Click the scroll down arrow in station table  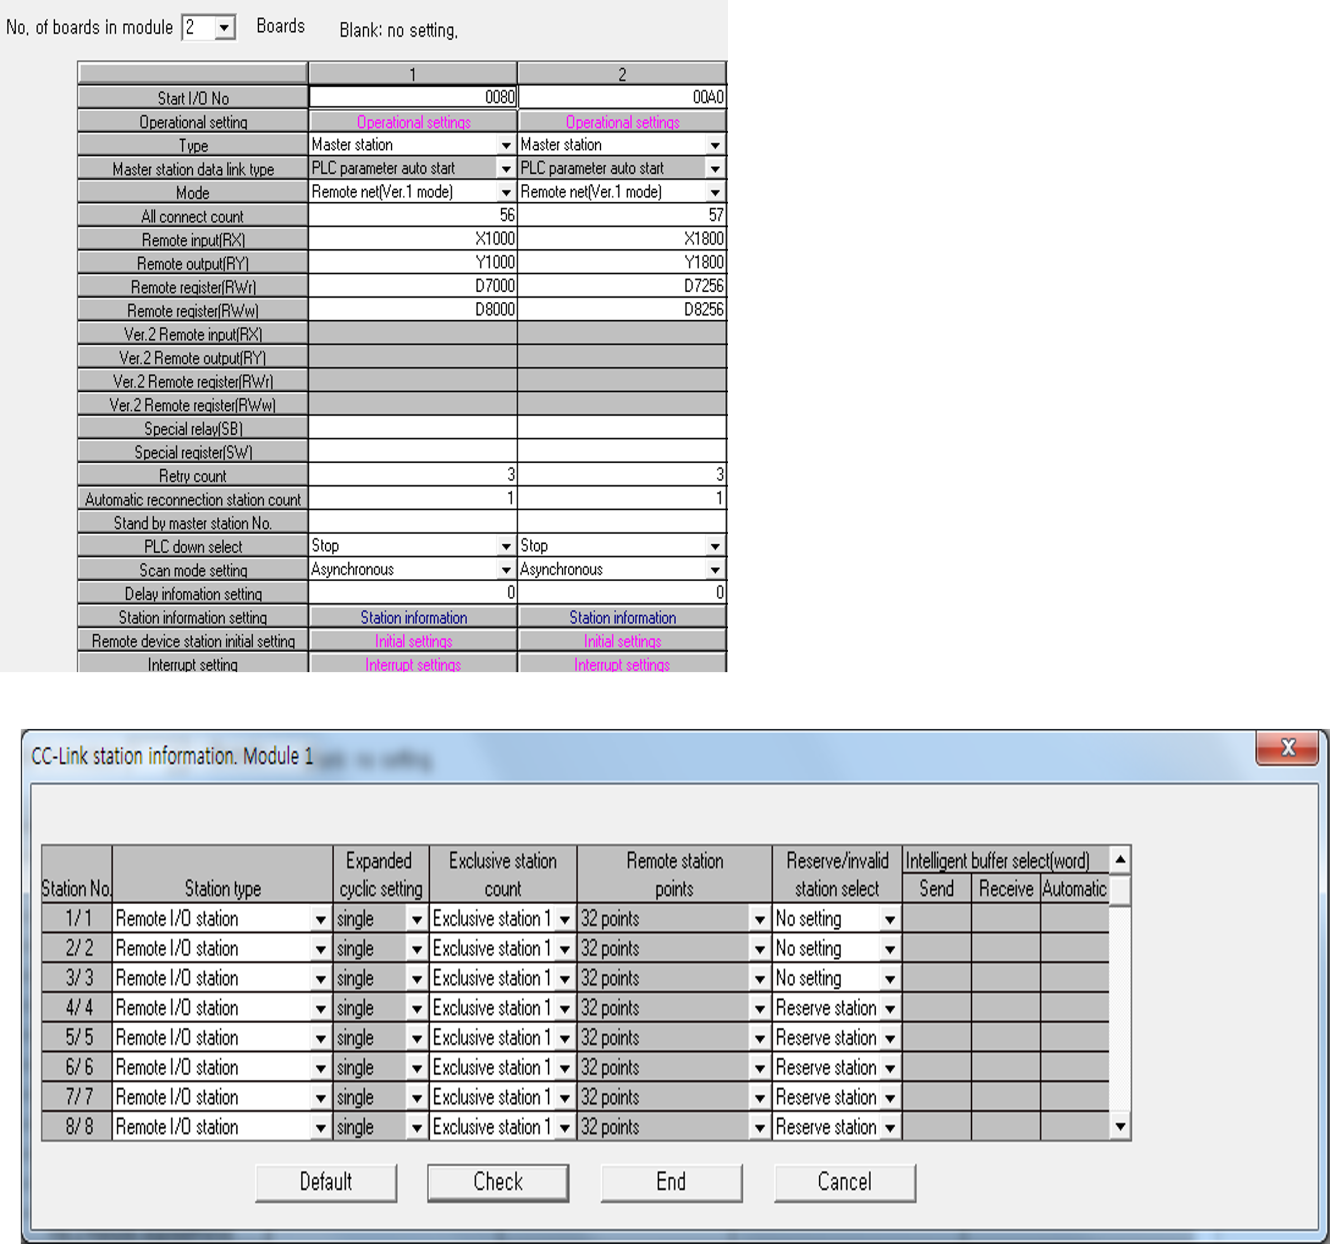(x=1120, y=1127)
